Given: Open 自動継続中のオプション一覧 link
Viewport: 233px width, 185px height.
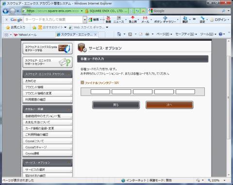Looking at the screenshot, I should pos(48,116).
